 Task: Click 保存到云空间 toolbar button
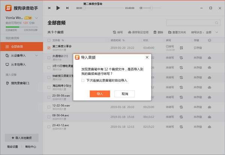[x=138, y=32]
